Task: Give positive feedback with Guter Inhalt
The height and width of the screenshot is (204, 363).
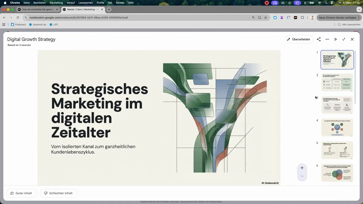Action: click(21, 193)
